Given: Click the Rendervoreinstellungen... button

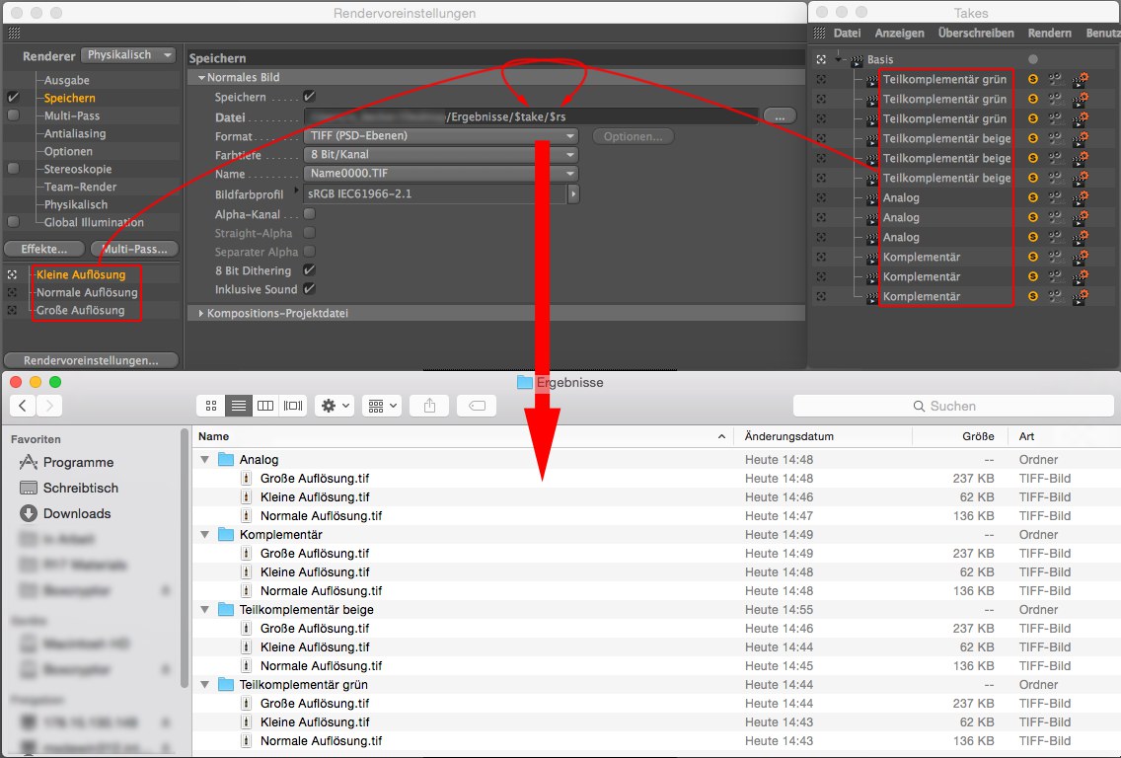Looking at the screenshot, I should pos(90,360).
